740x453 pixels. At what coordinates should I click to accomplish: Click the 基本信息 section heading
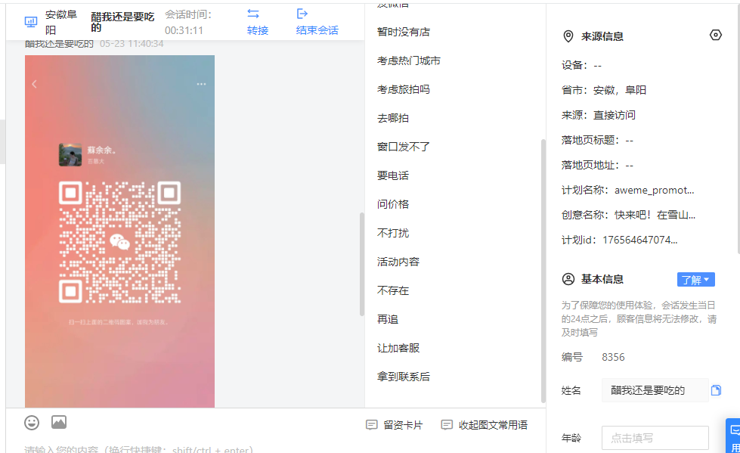pos(602,279)
